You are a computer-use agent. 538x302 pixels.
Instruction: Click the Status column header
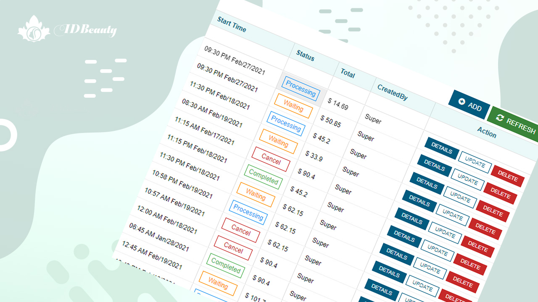(305, 55)
